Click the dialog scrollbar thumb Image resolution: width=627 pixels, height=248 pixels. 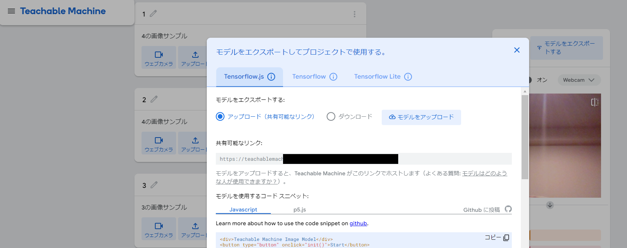click(525, 137)
